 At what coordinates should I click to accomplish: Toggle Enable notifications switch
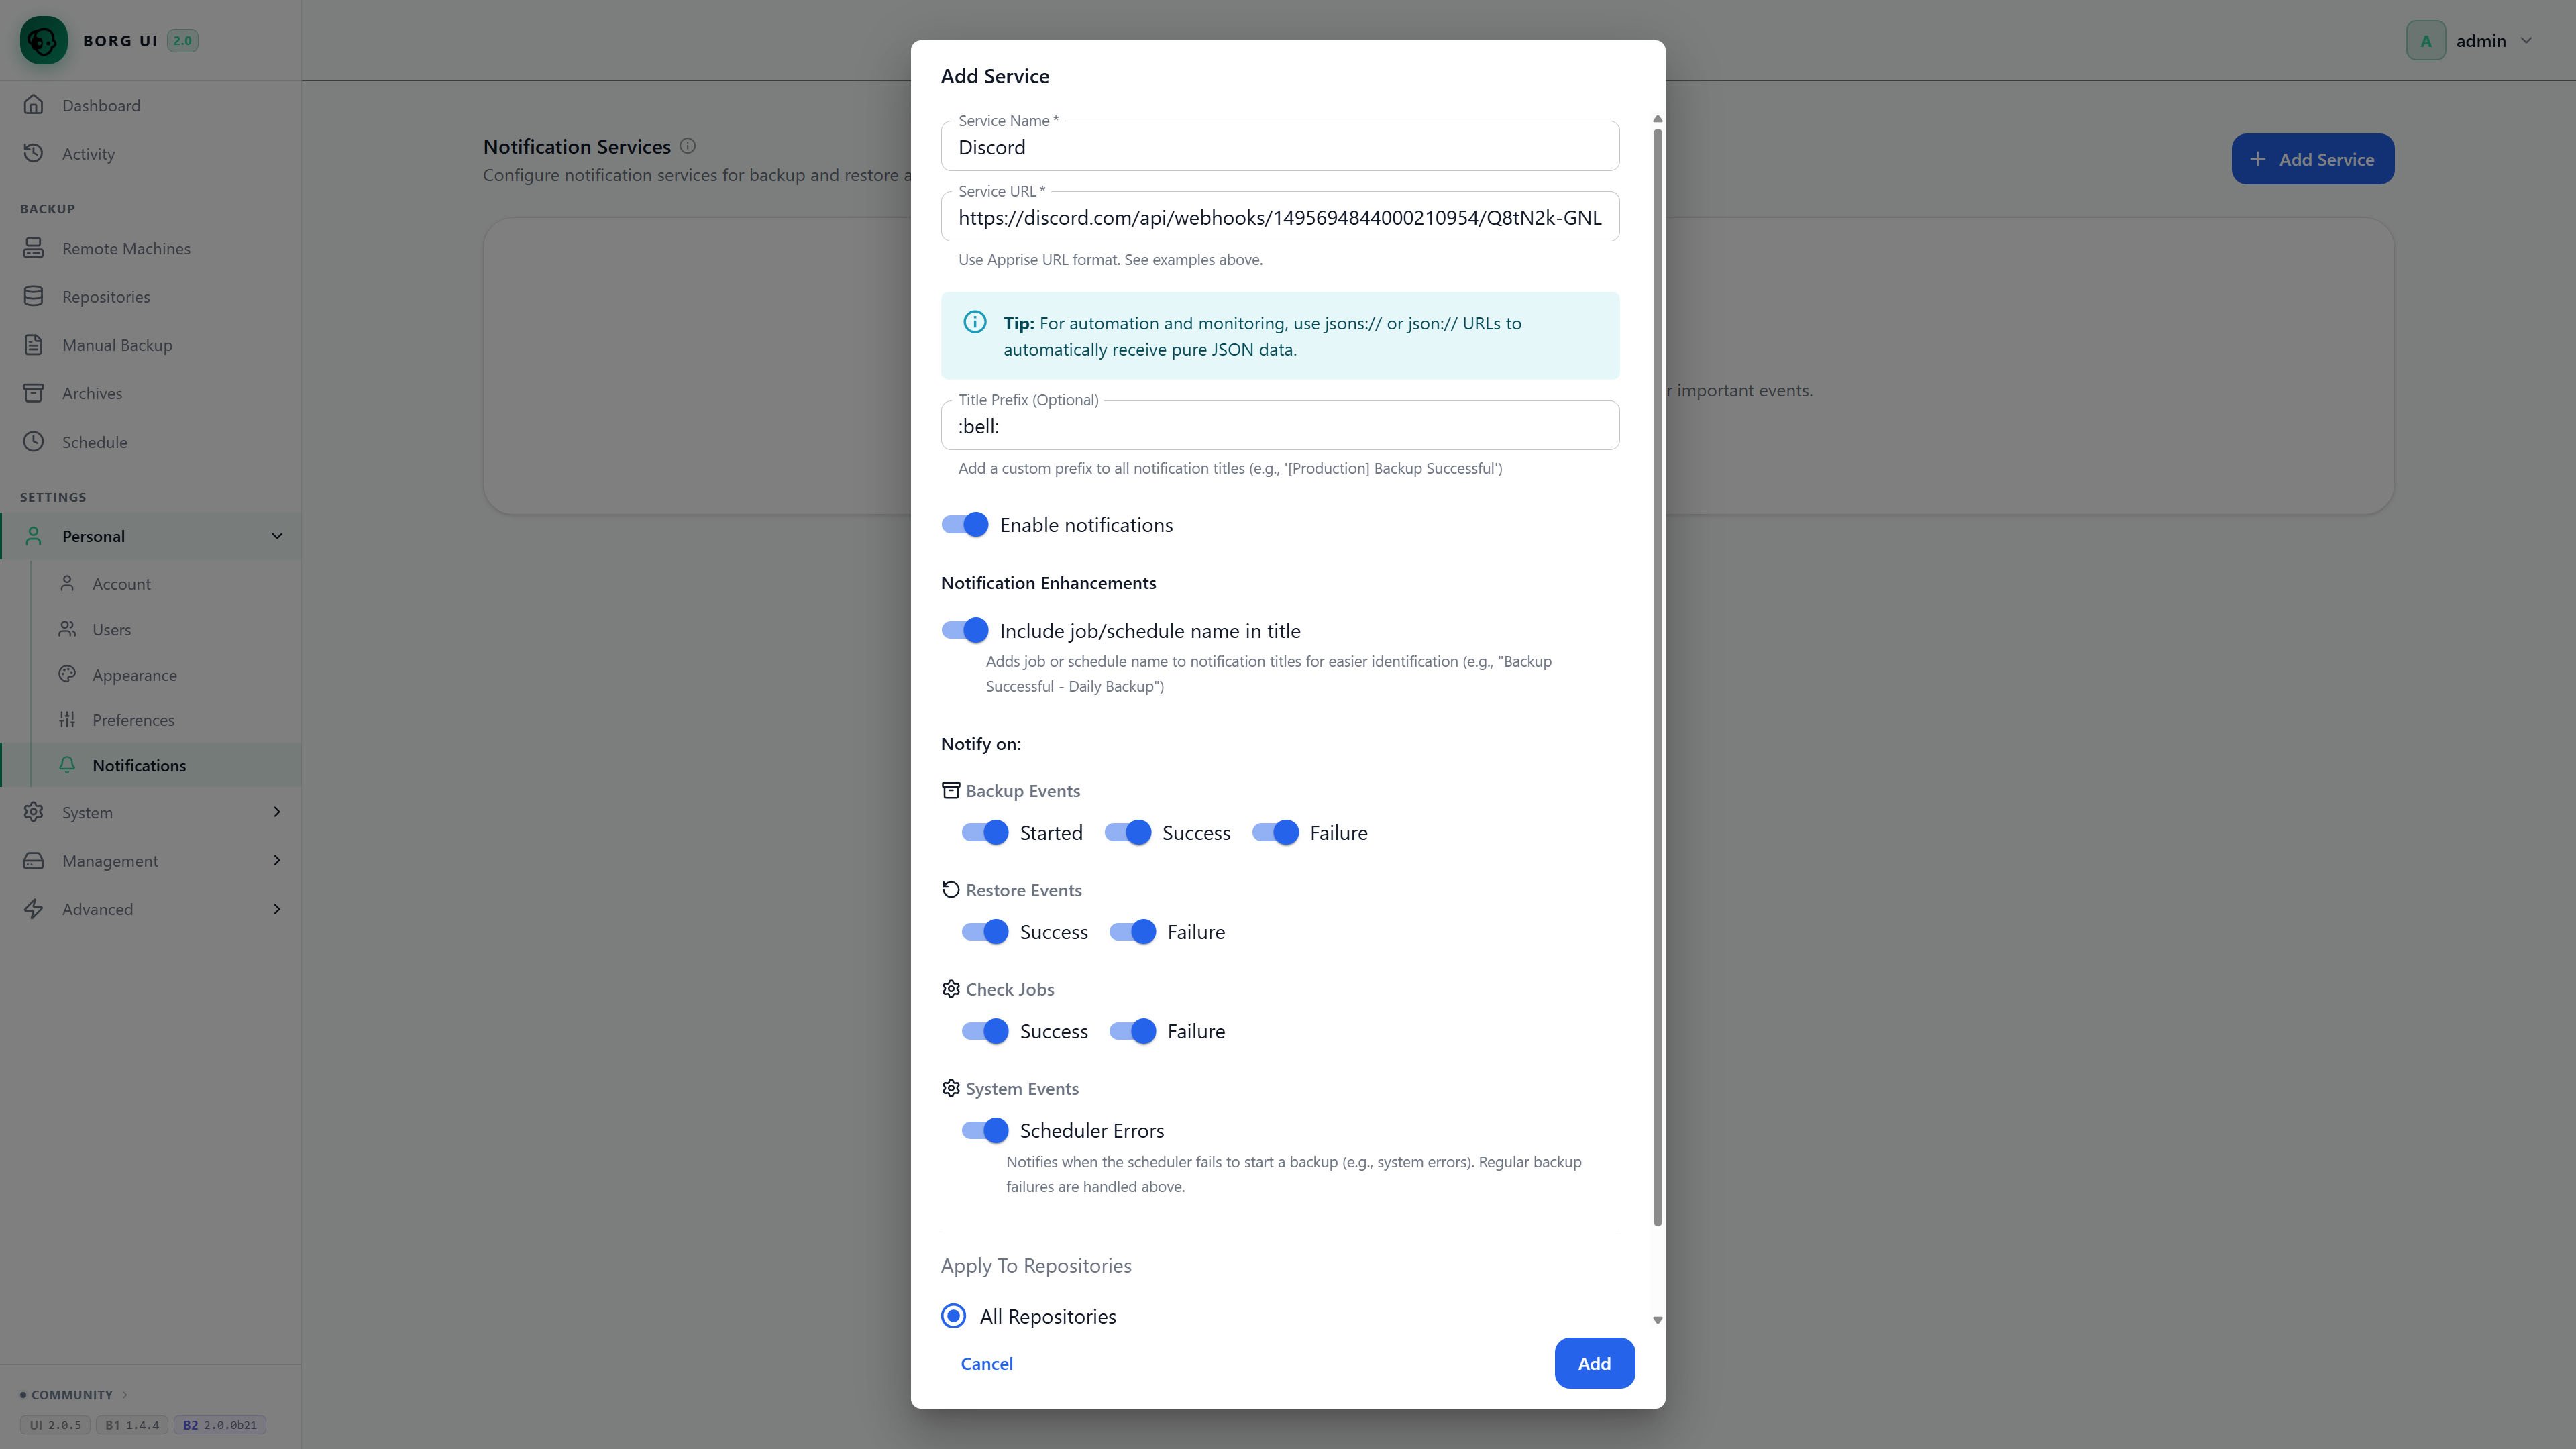(x=965, y=525)
